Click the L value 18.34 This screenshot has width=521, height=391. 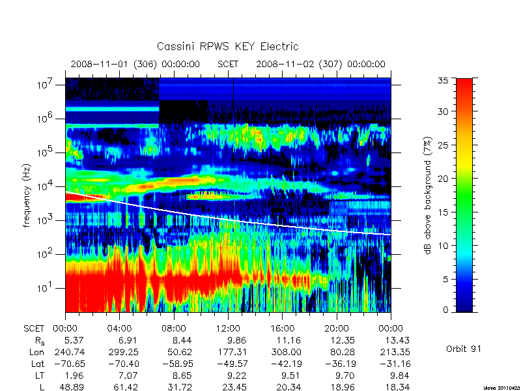click(397, 387)
